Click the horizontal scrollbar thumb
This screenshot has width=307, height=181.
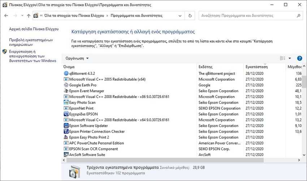[165, 160]
